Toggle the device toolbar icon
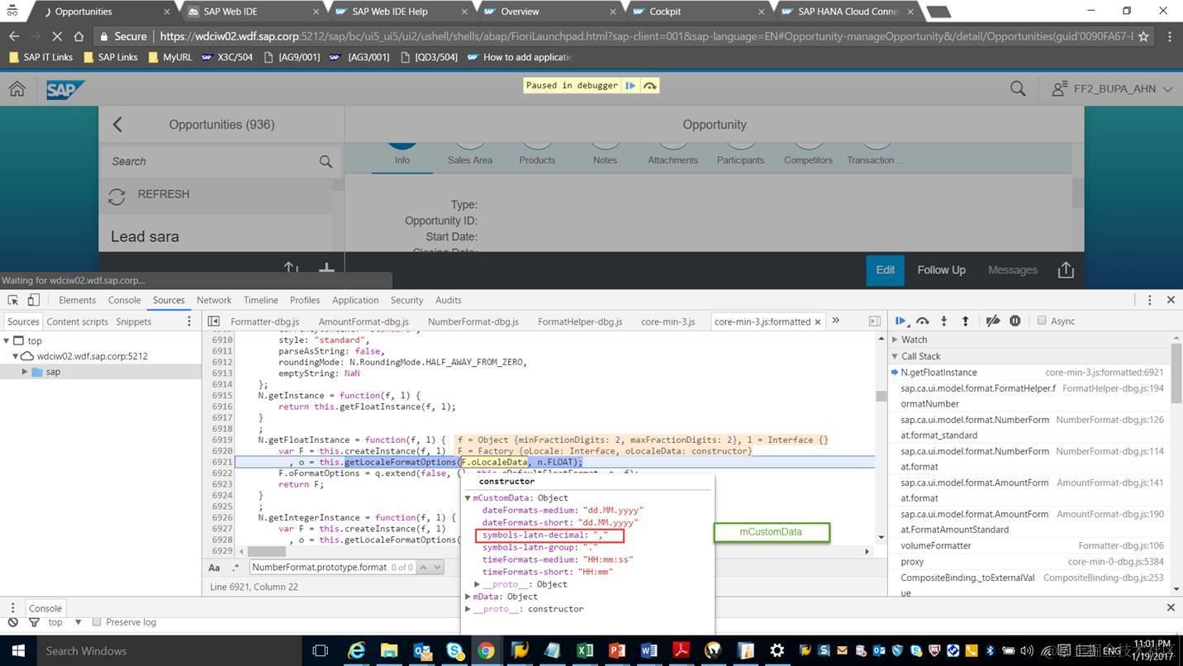Image resolution: width=1183 pixels, height=666 pixels. (x=34, y=300)
